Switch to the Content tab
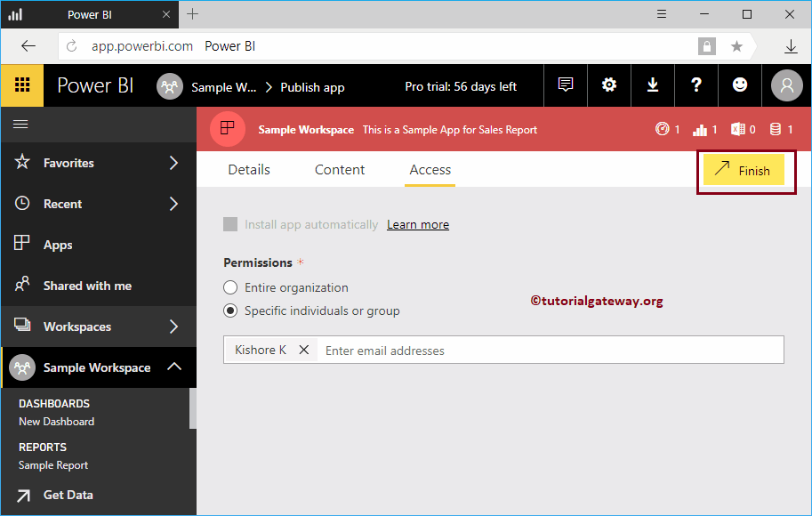The height and width of the screenshot is (516, 812). [x=339, y=169]
